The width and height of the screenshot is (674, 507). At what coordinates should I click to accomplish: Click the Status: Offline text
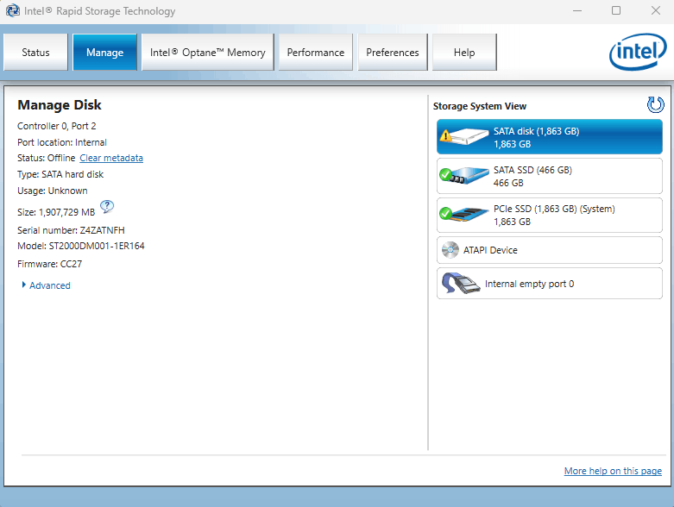coord(47,158)
